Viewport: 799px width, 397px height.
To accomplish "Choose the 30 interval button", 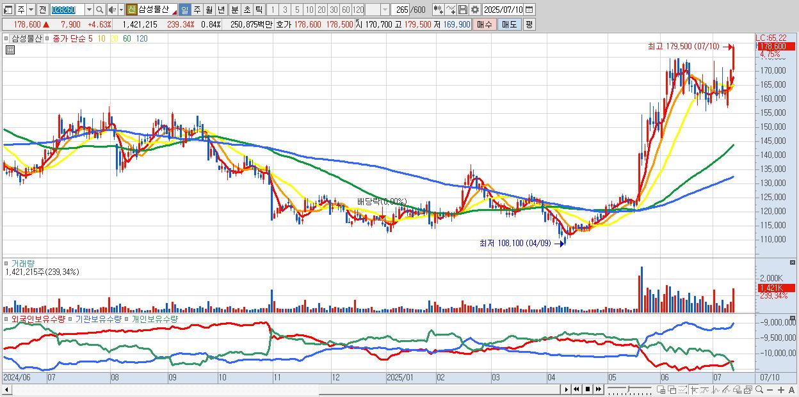I will [334, 10].
